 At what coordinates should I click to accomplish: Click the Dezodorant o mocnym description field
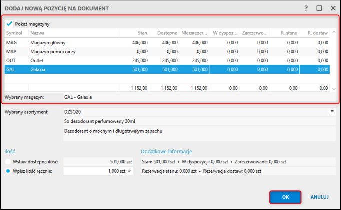click(199, 134)
